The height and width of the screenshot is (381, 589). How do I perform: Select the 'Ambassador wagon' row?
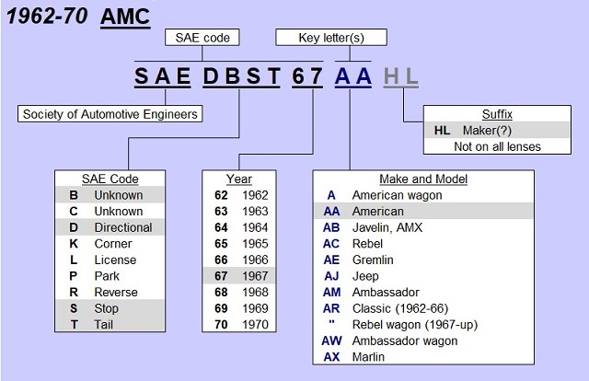(x=423, y=341)
